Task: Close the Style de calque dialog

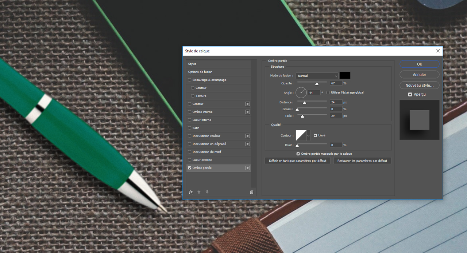Action: pyautogui.click(x=438, y=51)
